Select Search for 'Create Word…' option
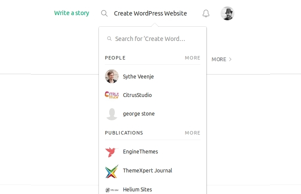This screenshot has height=194, width=301. 150,39
